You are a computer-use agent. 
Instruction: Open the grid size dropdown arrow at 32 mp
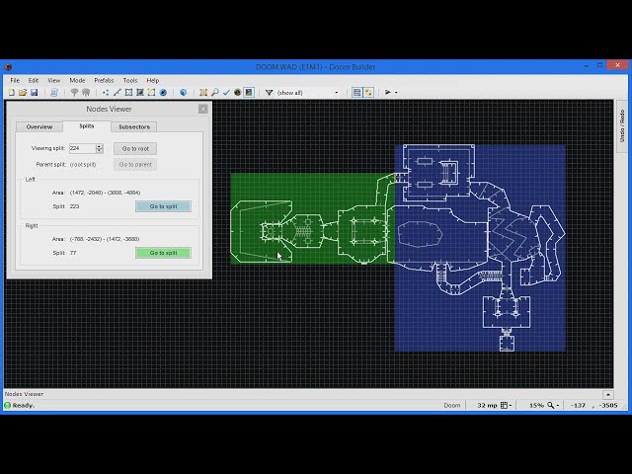(x=511, y=406)
